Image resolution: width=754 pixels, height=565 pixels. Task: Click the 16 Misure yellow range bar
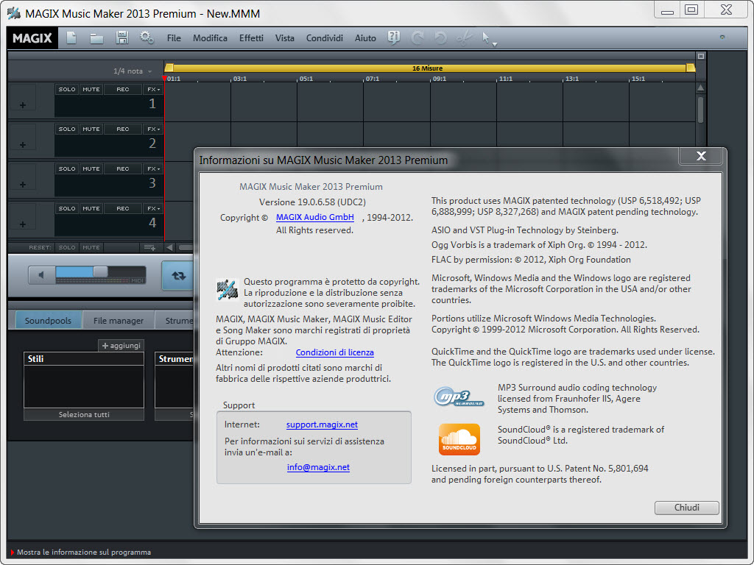427,68
